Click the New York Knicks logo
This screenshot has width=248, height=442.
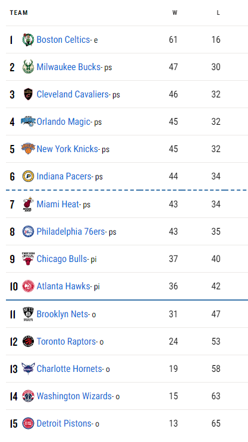pos(28,149)
